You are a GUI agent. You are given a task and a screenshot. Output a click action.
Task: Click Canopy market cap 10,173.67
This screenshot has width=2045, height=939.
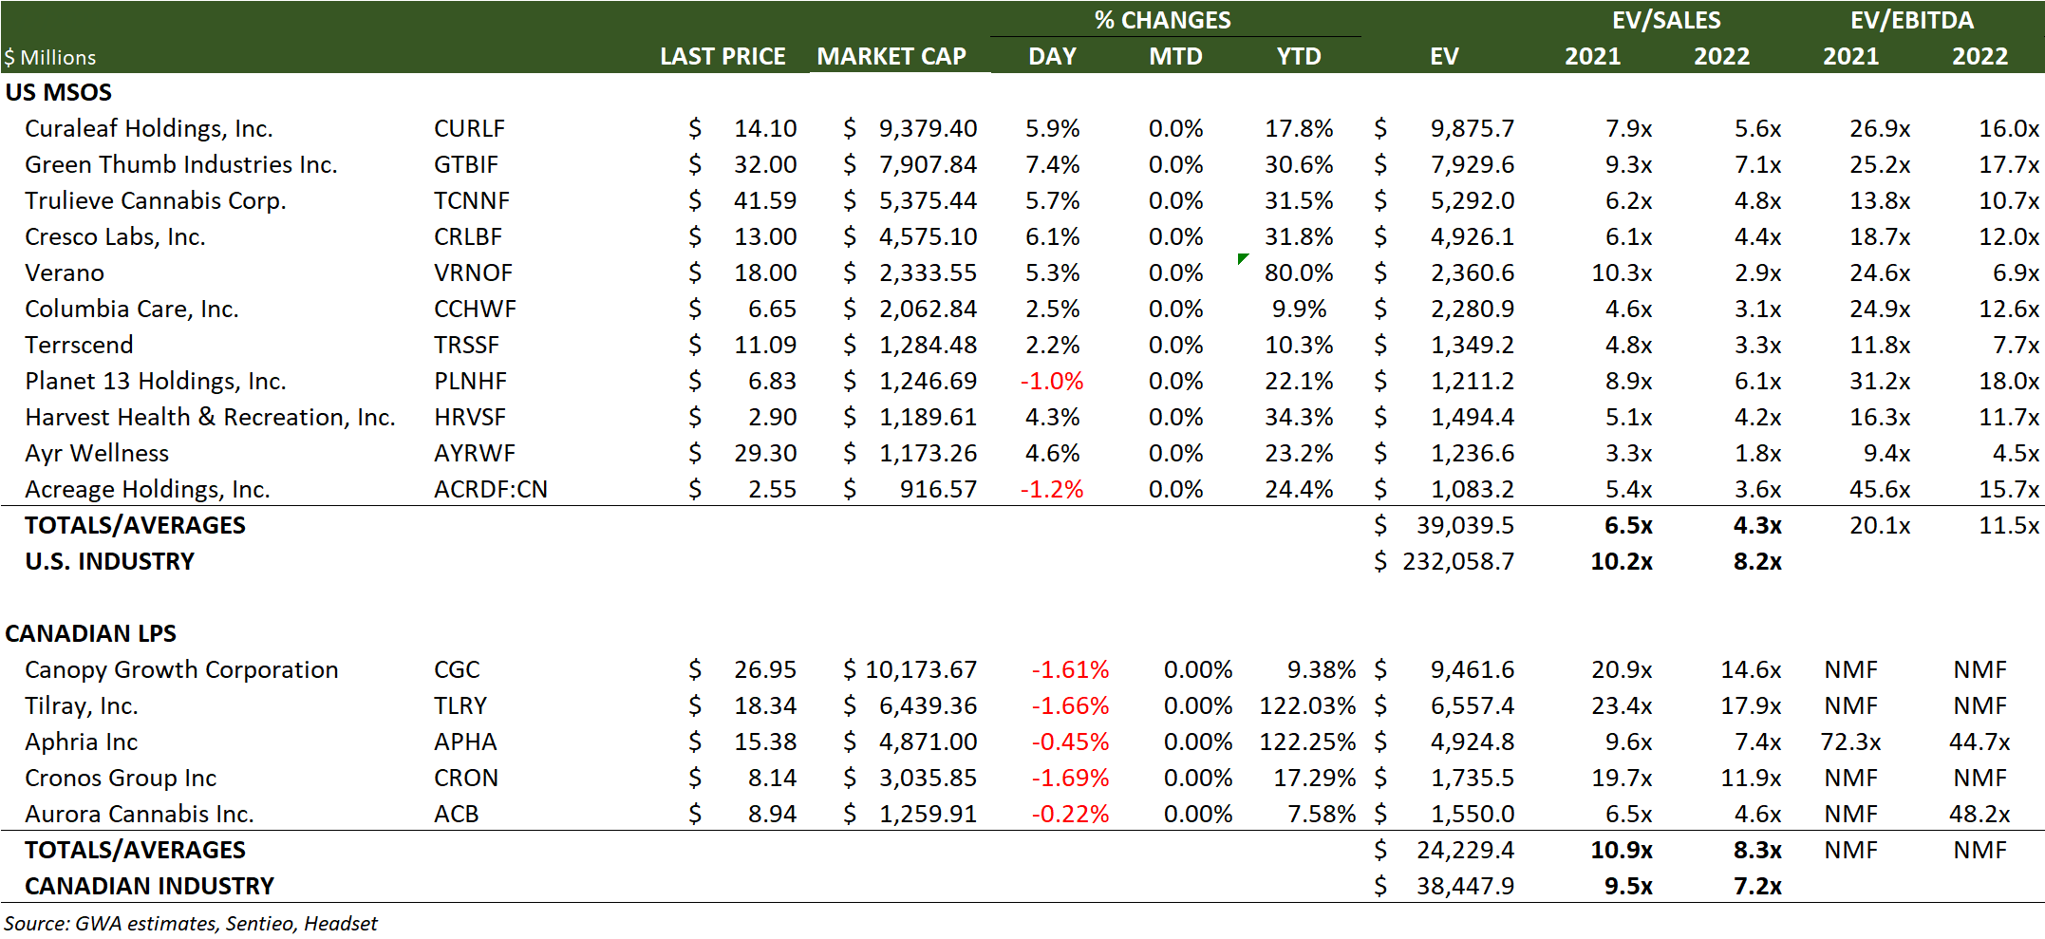(x=921, y=669)
